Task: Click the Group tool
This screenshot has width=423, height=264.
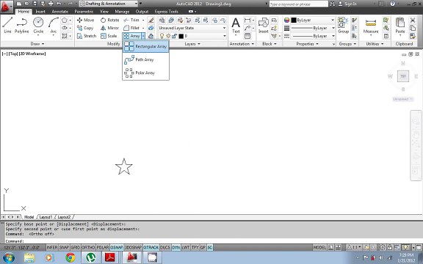Action: pyautogui.click(x=343, y=26)
